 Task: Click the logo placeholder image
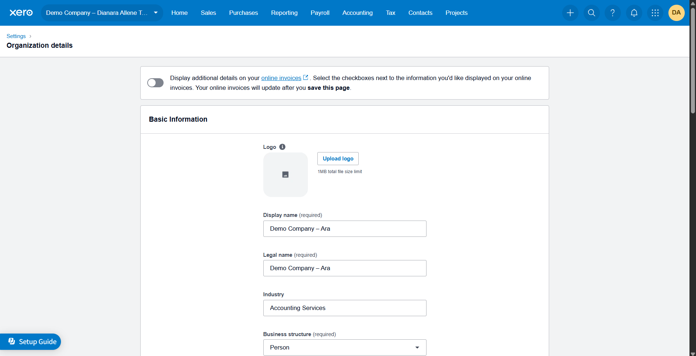click(285, 175)
